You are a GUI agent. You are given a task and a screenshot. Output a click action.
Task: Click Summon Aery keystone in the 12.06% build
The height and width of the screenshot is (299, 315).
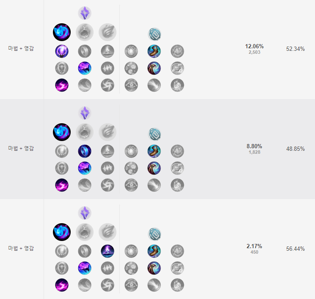point(62,32)
